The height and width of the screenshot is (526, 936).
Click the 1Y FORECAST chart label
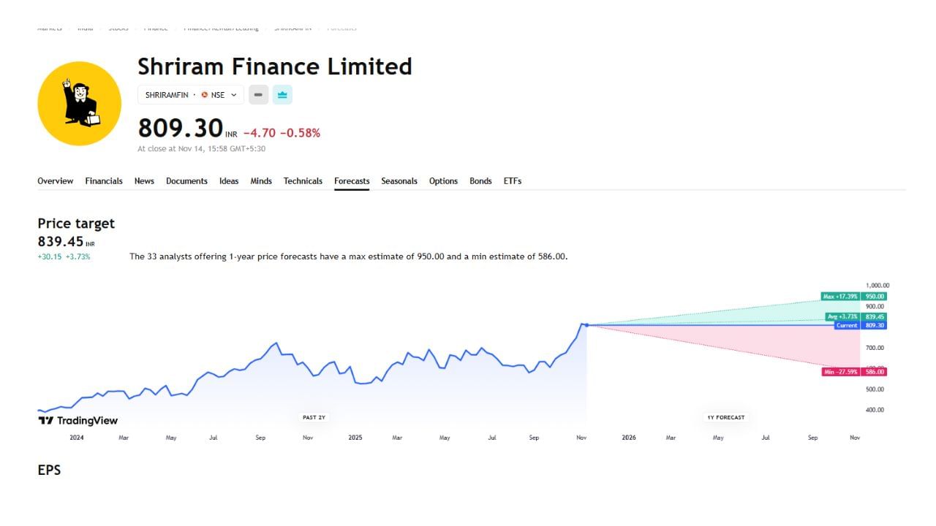(725, 417)
